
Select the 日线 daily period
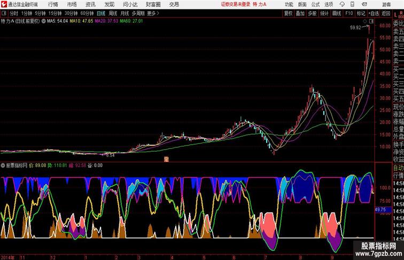(x=101, y=13)
